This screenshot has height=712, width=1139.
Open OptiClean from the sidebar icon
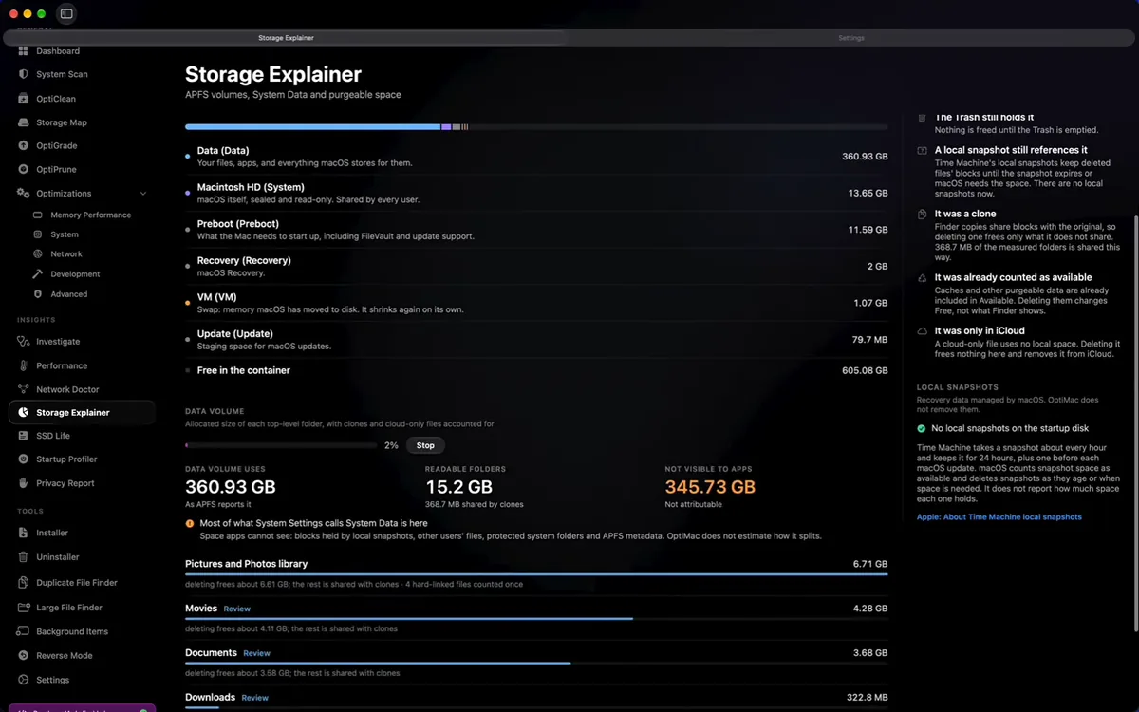coord(24,99)
